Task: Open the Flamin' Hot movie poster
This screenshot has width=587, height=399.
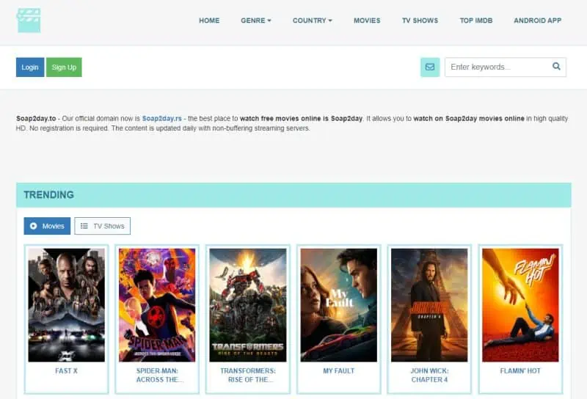Action: point(520,305)
